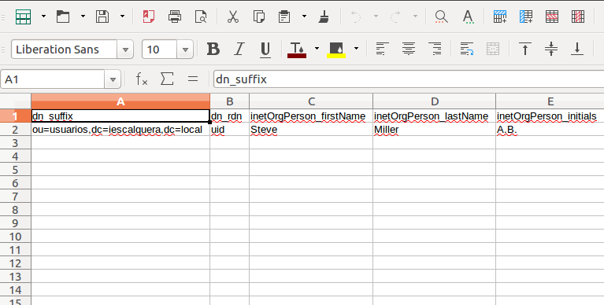Toggle Align Top icon
The height and width of the screenshot is (305, 604).
click(525, 49)
